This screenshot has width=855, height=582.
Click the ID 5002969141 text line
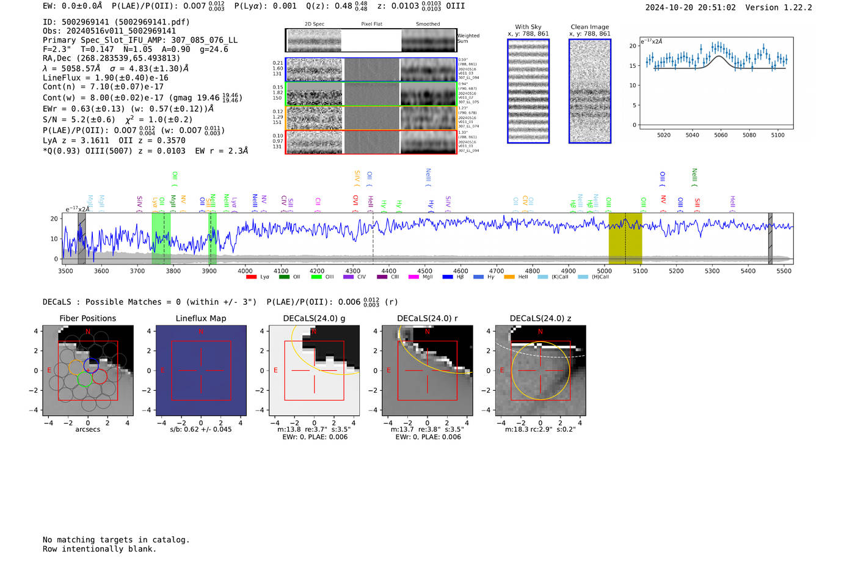pyautogui.click(x=116, y=22)
